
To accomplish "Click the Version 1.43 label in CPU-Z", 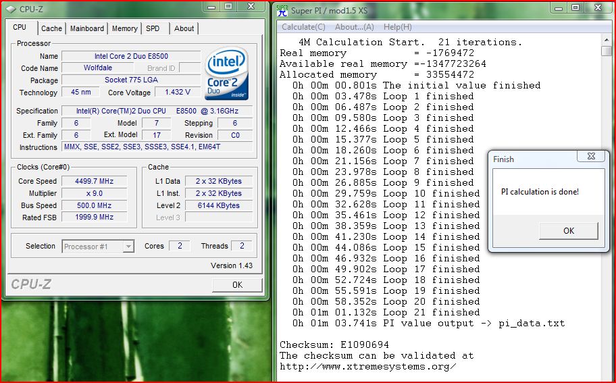I will pos(232,265).
